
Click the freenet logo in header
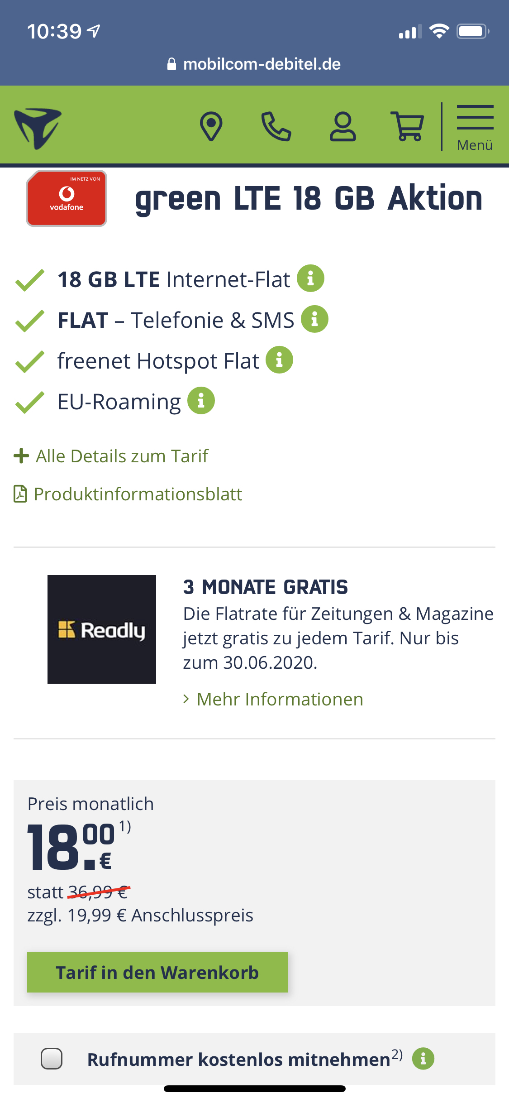[x=38, y=129]
